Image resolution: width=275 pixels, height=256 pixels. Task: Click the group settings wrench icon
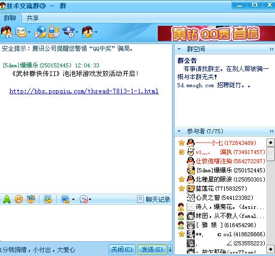[x=88, y=32]
